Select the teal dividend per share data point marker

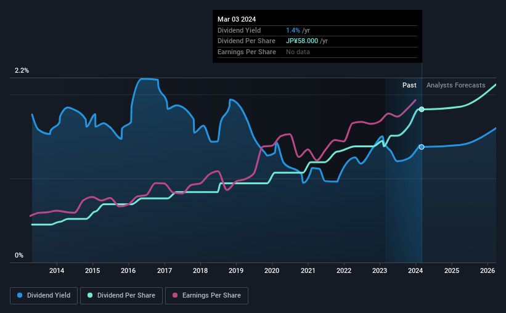pos(422,110)
